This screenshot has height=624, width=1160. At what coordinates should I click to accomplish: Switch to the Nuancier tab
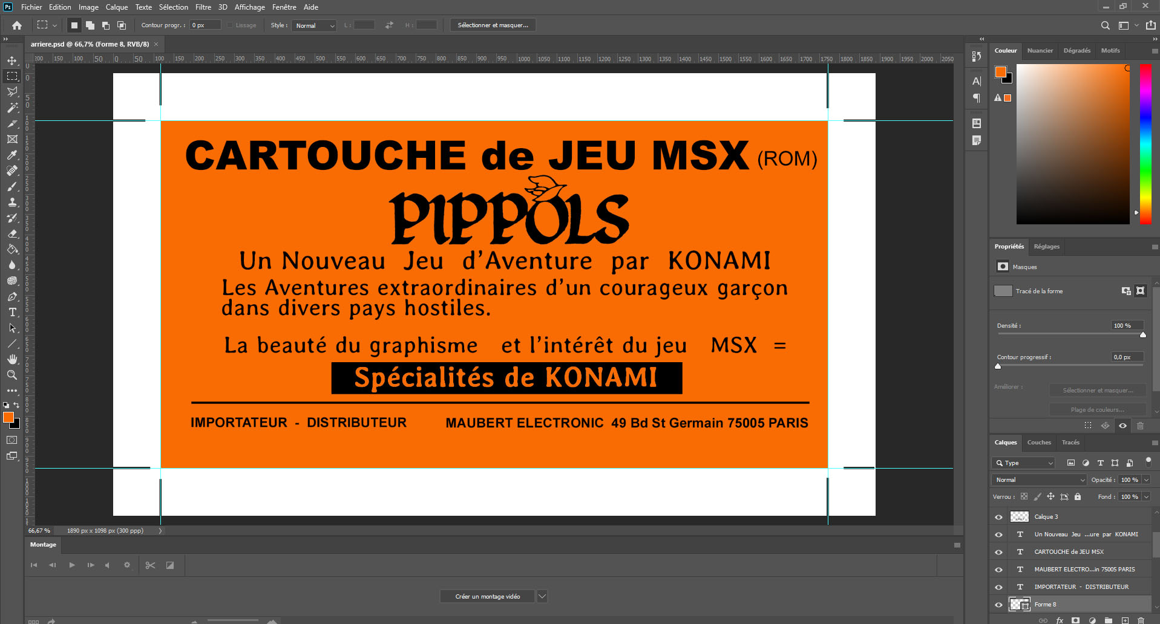[x=1040, y=51]
